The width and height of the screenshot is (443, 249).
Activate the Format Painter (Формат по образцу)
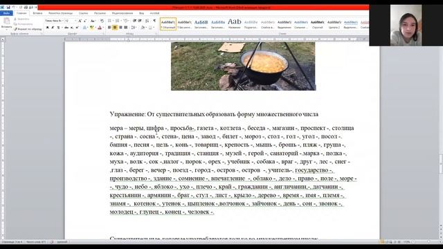coord(28,29)
